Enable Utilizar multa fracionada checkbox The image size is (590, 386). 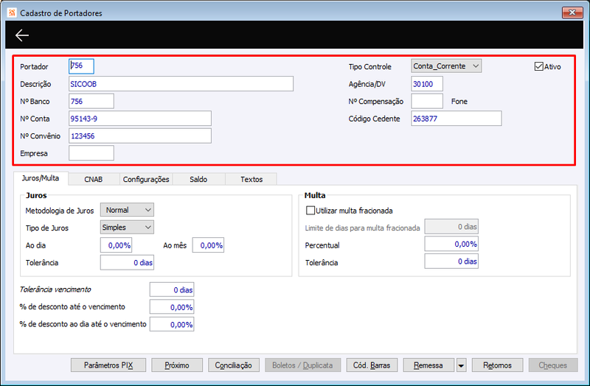point(310,211)
